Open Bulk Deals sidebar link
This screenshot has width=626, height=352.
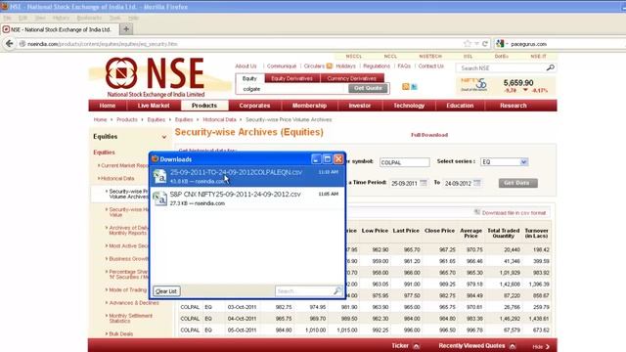121,333
